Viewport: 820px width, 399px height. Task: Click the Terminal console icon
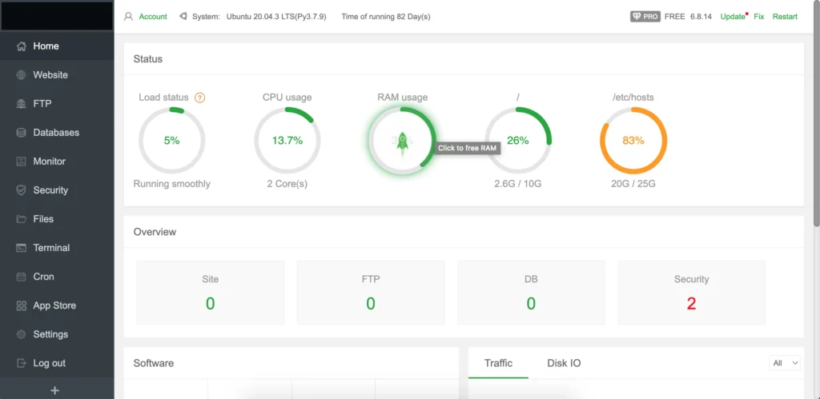coord(21,248)
